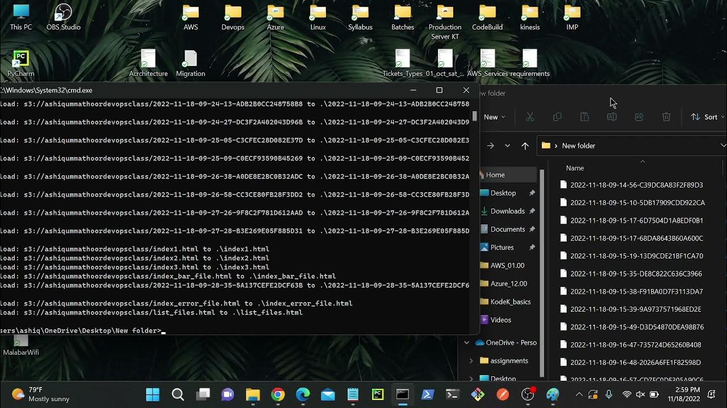Viewport: 727px width, 408px height.
Task: Select the Architecture file on desktop
Action: click(148, 63)
